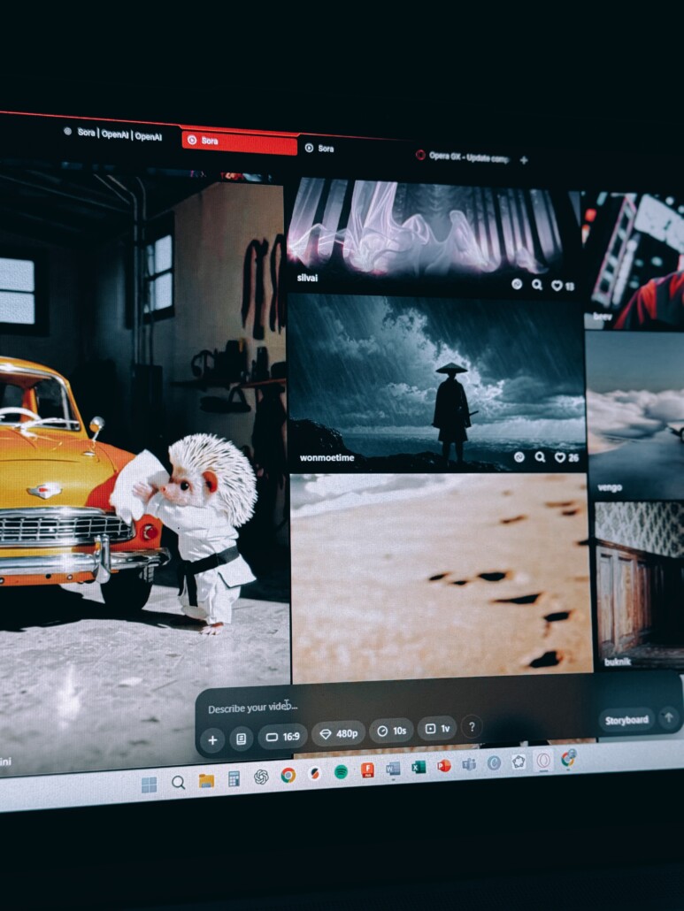Viewport: 684px width, 911px height.
Task: Open Microsoft Teams from the taskbar
Action: coord(469,764)
